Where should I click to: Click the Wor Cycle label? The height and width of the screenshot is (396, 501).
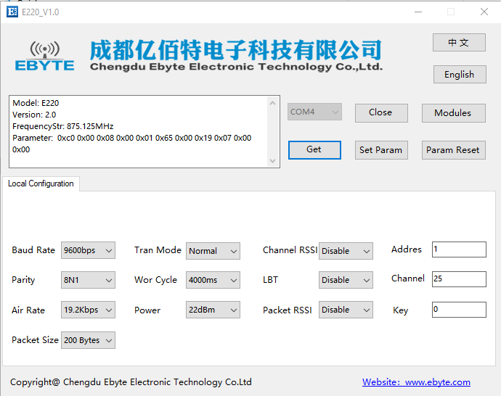pyautogui.click(x=155, y=280)
